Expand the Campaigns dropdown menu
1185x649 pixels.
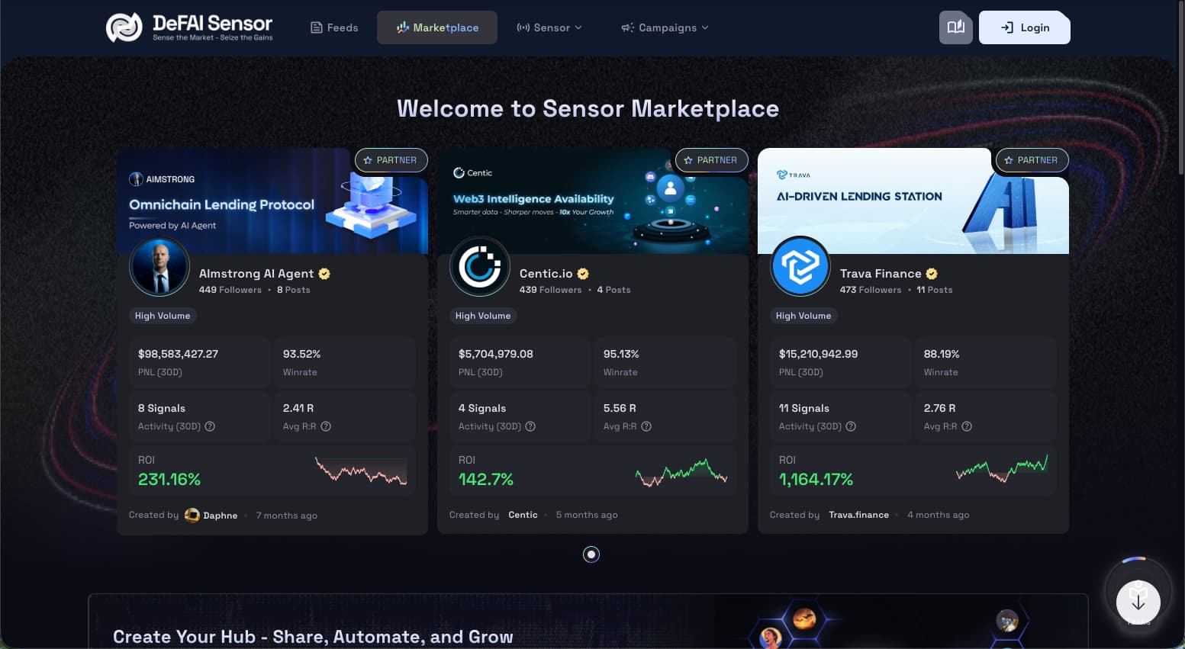coord(665,27)
